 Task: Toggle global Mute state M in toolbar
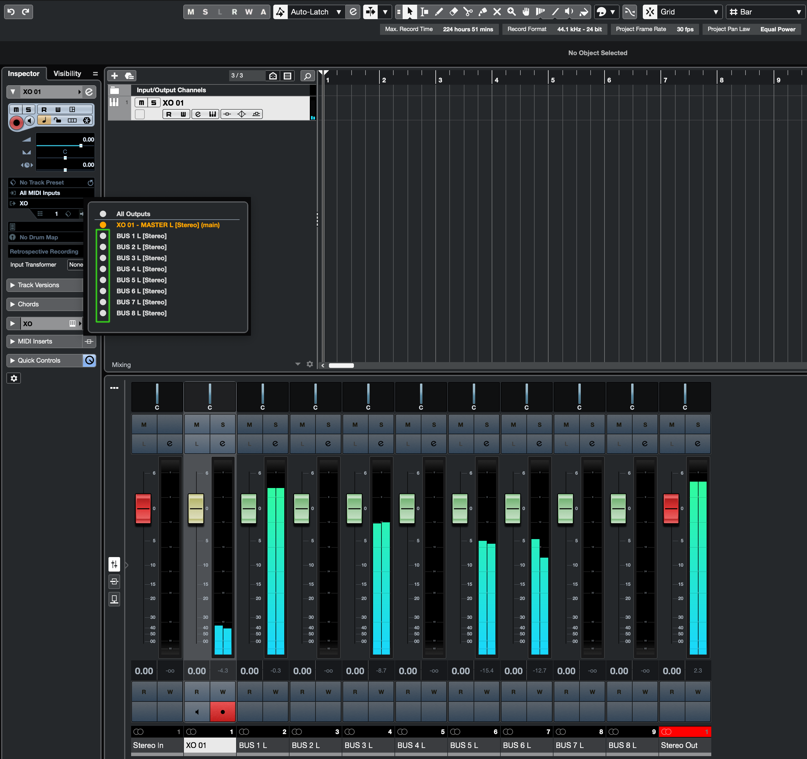tap(191, 12)
